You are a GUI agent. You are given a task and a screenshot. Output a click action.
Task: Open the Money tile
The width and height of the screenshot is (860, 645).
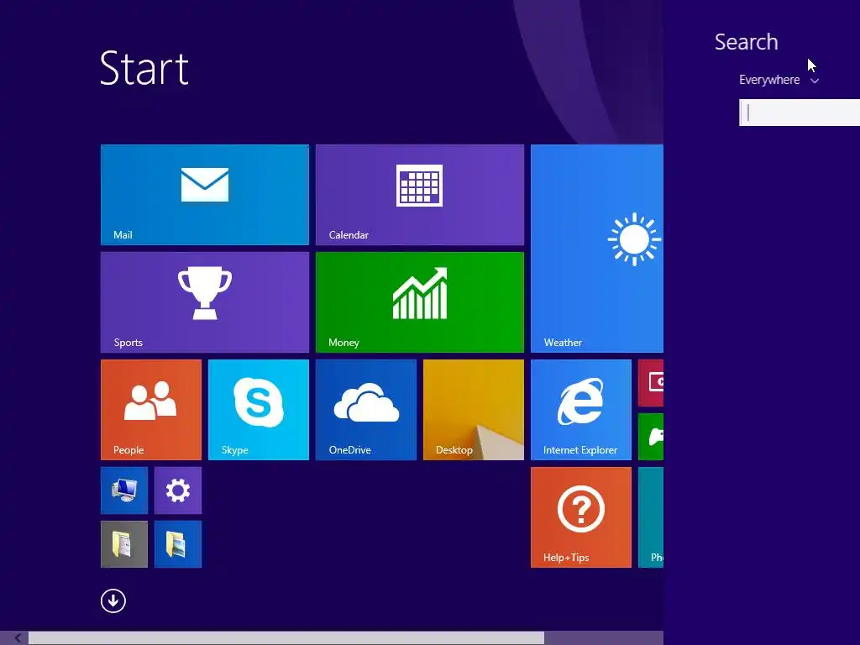point(420,302)
